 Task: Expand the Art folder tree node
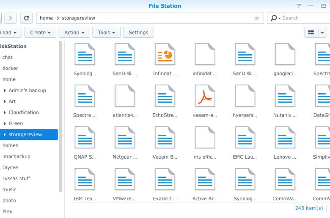tap(5, 101)
